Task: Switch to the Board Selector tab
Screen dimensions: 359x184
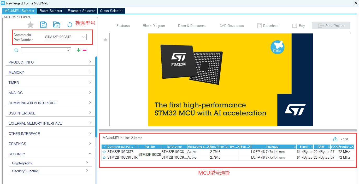Action: pos(51,11)
